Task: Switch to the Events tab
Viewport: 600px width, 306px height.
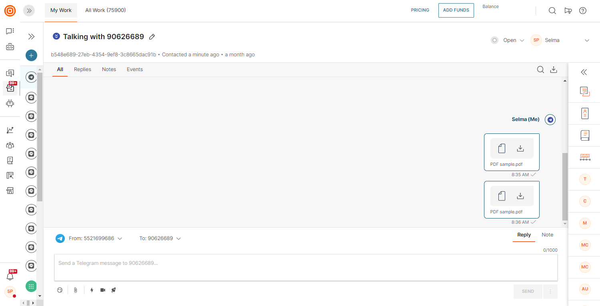Action: point(135,70)
